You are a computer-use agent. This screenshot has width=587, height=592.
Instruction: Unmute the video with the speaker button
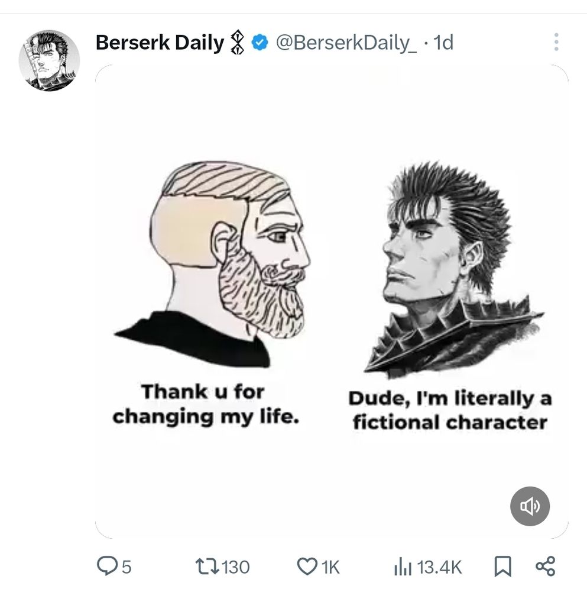coord(530,506)
